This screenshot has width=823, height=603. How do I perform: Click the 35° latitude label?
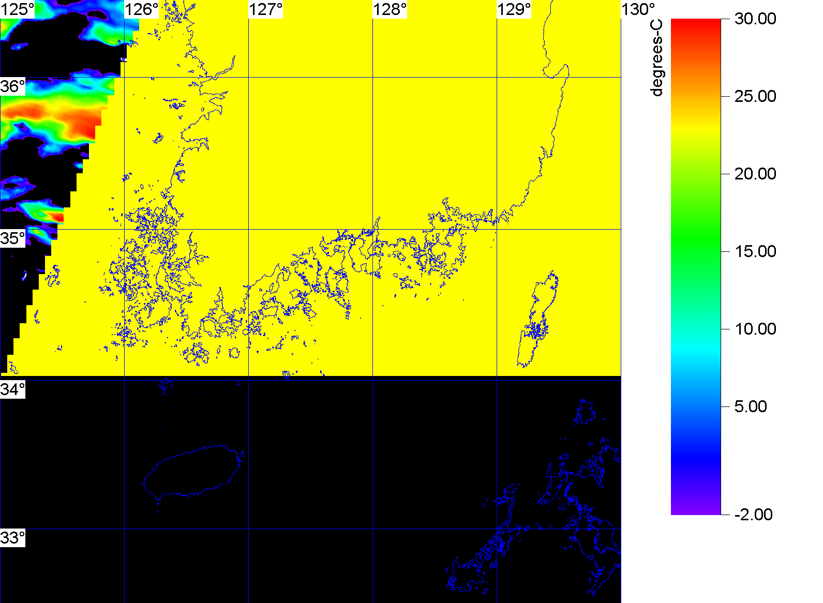tap(13, 238)
